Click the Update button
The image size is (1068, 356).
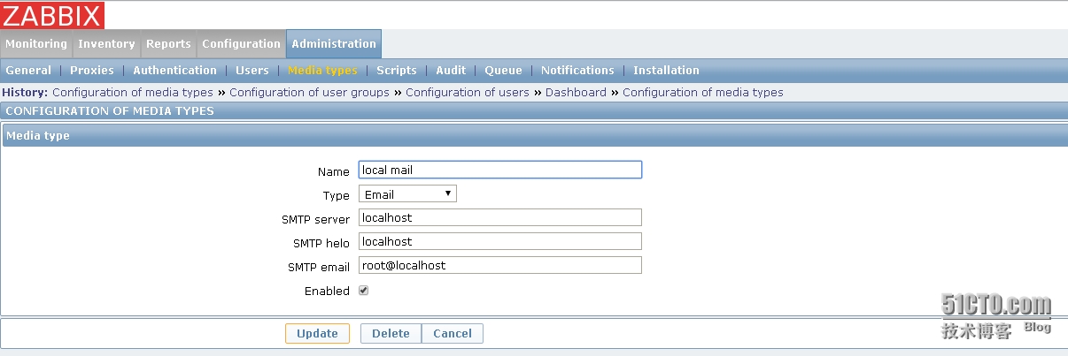(317, 333)
